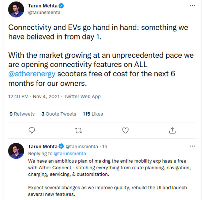The height and width of the screenshot is (200, 202).
Task: View the 9 Retweets list
Action: pos(22,114)
